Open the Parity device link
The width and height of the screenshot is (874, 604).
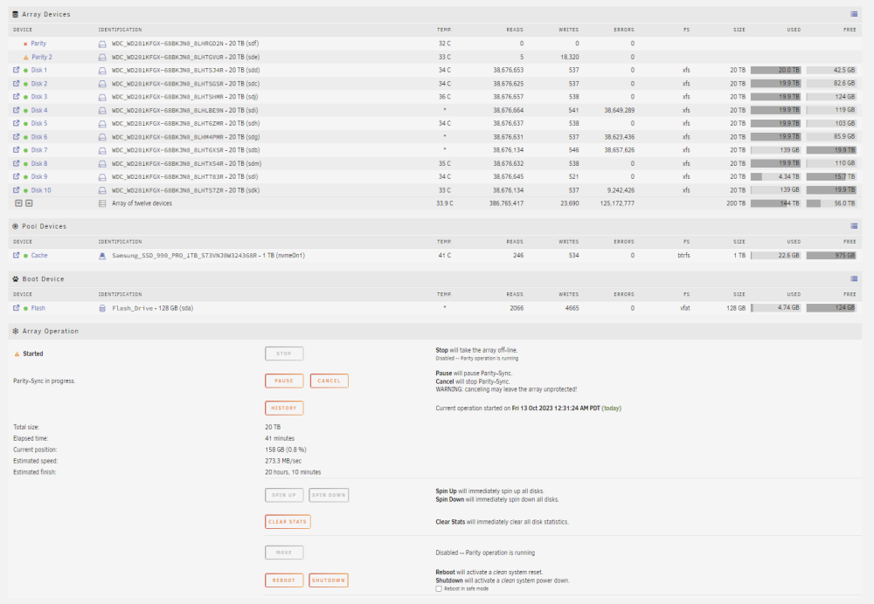[x=38, y=44]
